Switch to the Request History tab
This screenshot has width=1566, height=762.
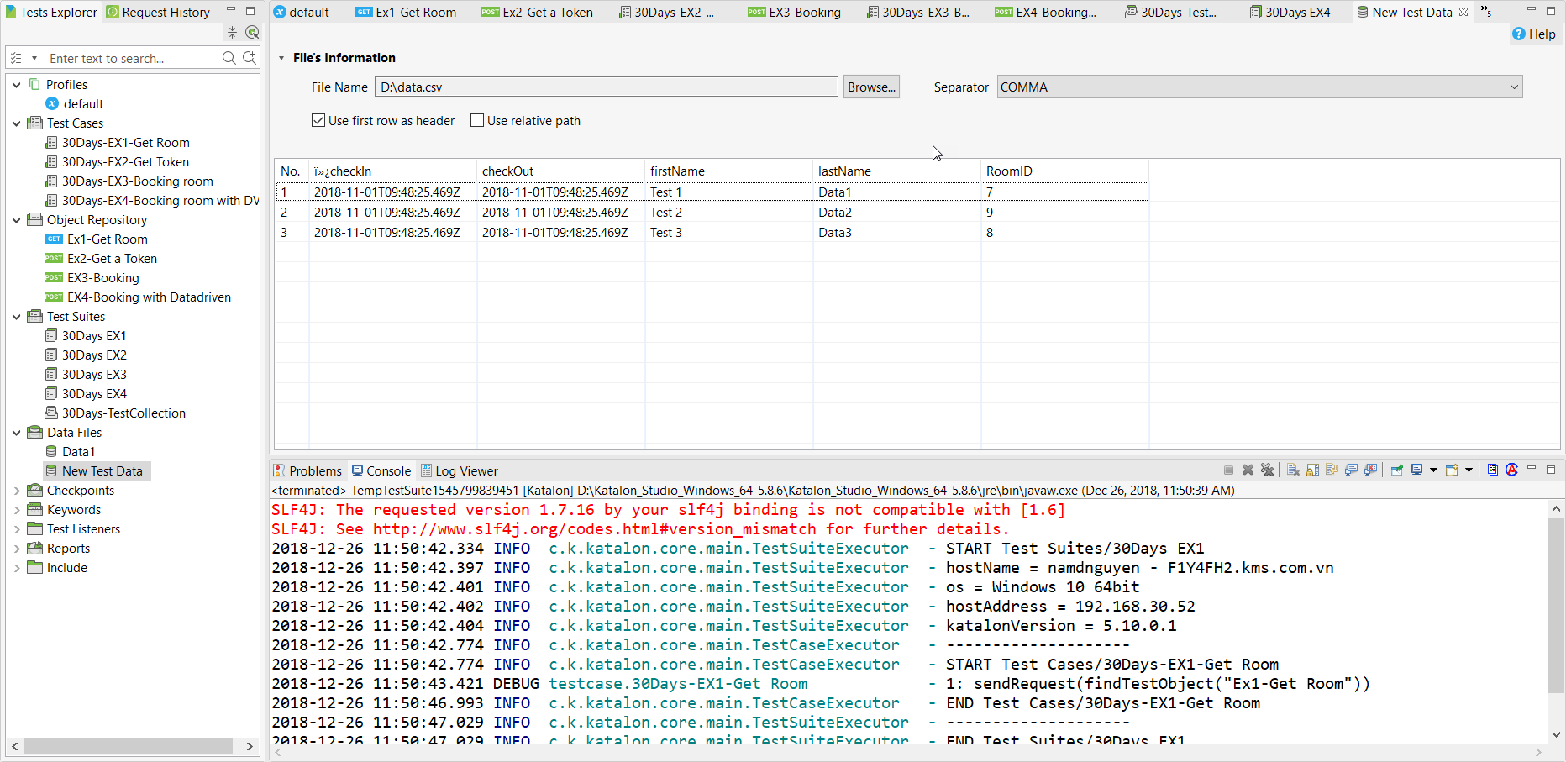tap(158, 13)
